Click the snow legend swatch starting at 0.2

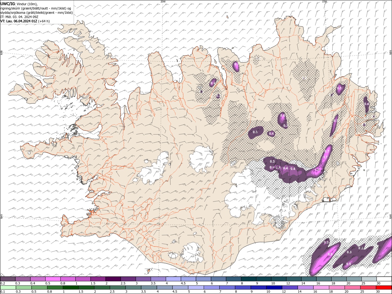(x=8, y=279)
